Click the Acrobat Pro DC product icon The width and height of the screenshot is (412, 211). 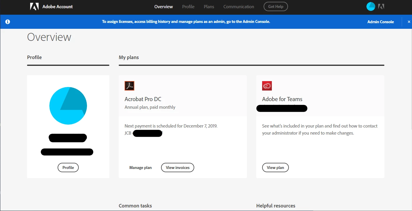point(129,86)
